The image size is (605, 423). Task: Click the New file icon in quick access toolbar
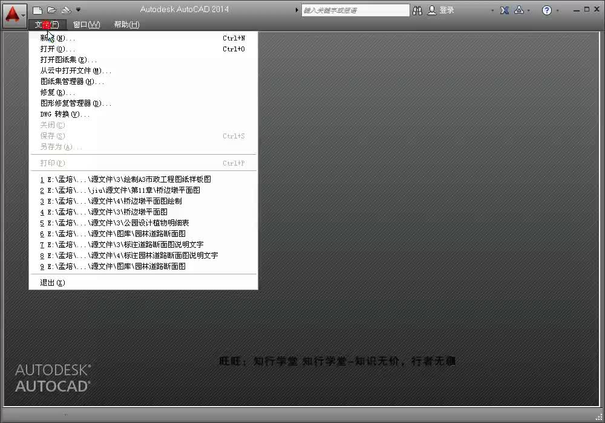click(38, 10)
